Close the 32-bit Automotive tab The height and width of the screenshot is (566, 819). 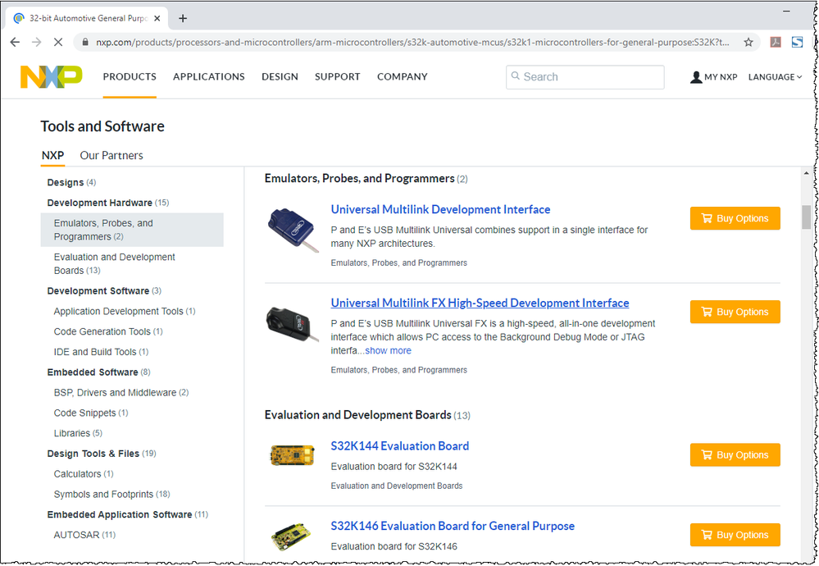tap(157, 18)
